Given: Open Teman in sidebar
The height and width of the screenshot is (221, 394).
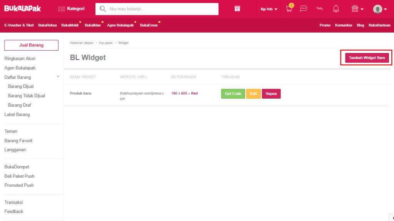Looking at the screenshot, I should point(11,131).
